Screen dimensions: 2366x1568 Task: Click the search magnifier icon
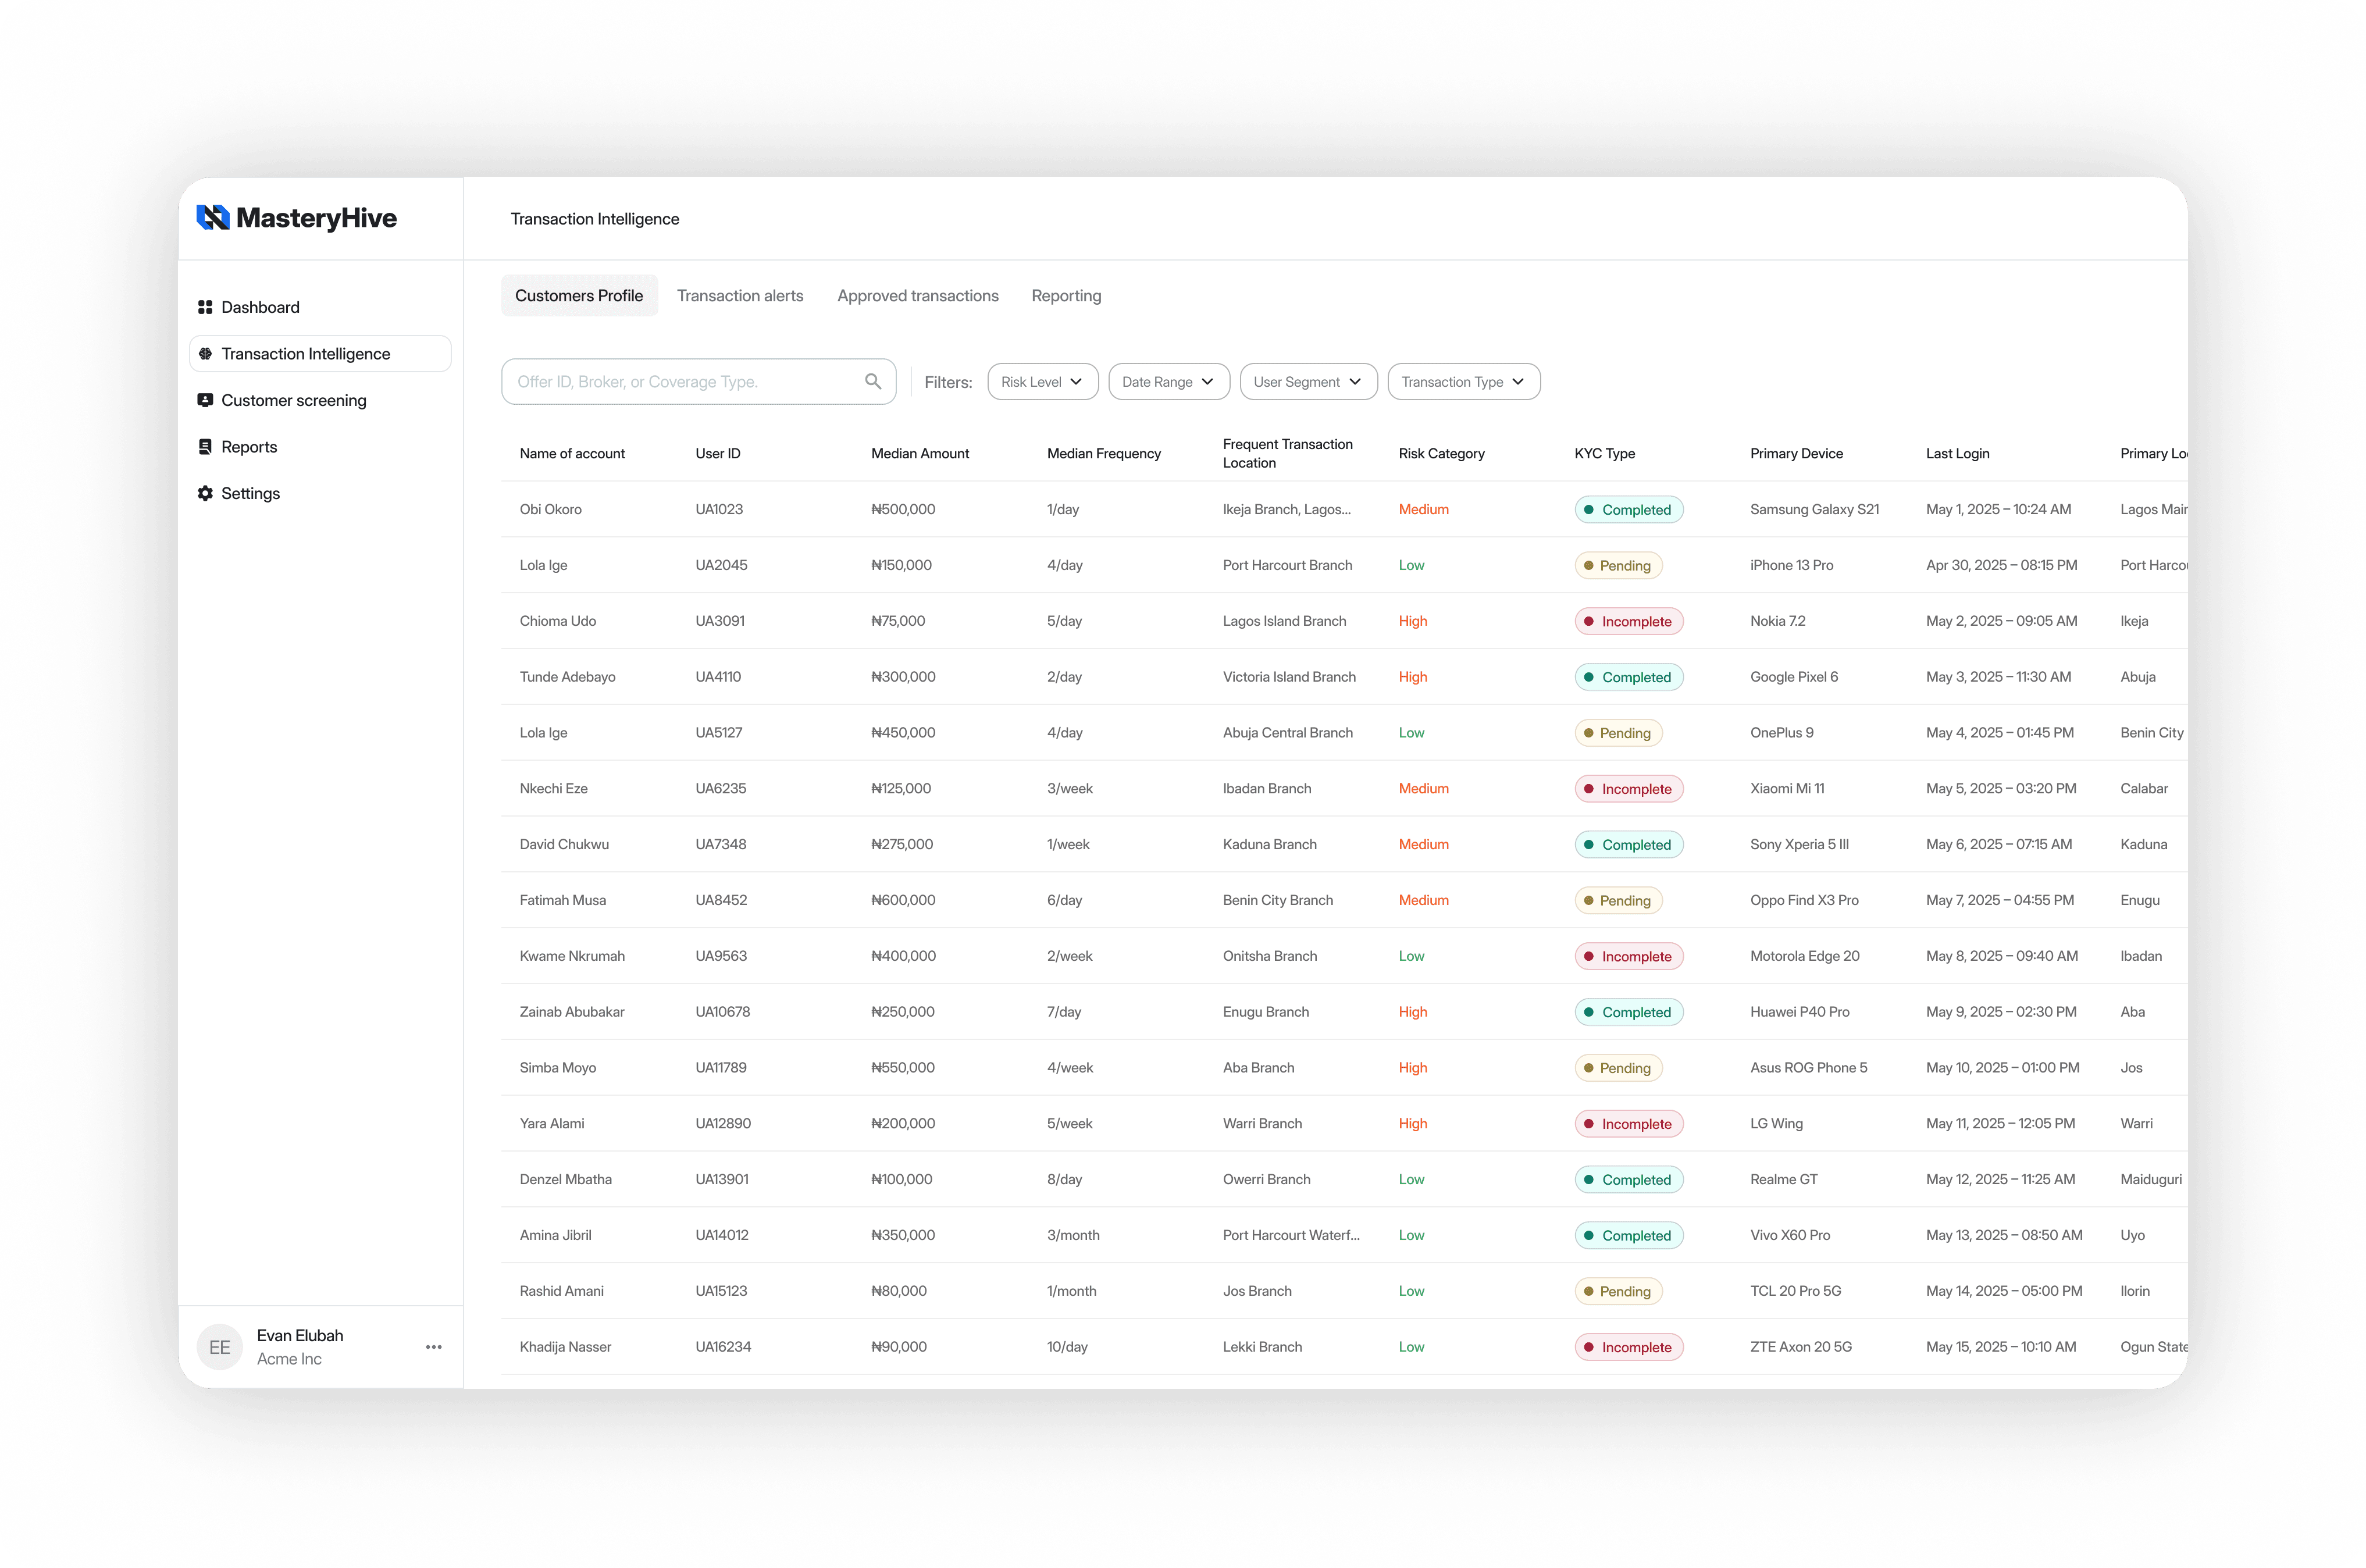[x=873, y=382]
